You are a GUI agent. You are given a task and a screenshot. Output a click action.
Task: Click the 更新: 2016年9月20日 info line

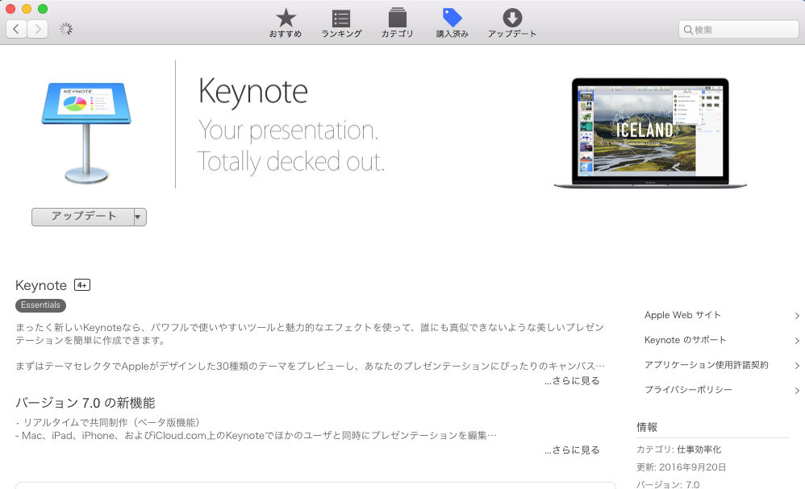coord(682,467)
